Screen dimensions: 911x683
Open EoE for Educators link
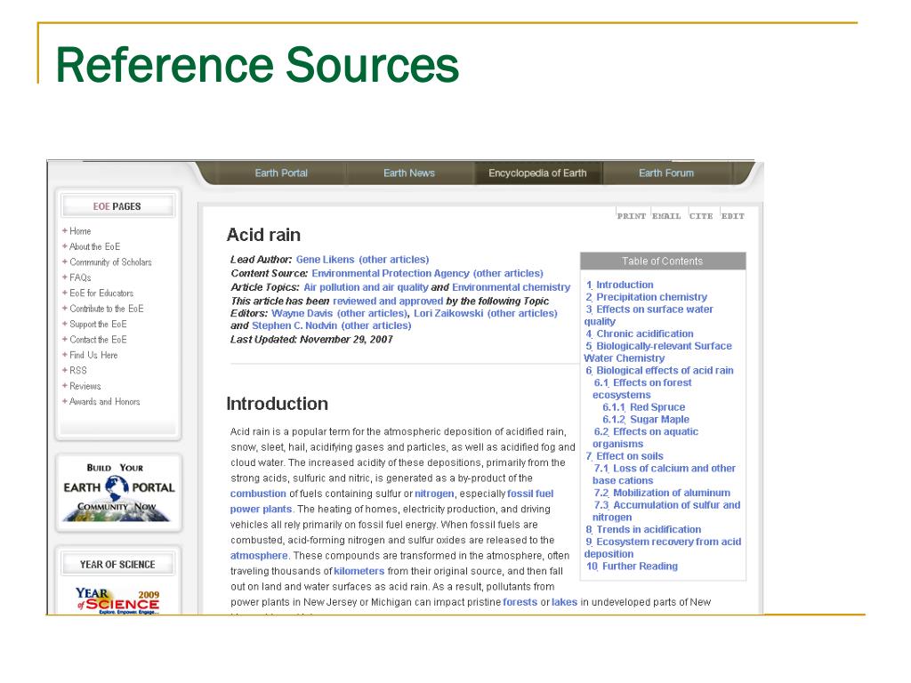(x=101, y=293)
